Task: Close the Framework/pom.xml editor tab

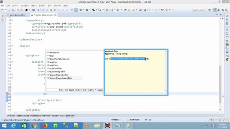Action: click(55, 15)
